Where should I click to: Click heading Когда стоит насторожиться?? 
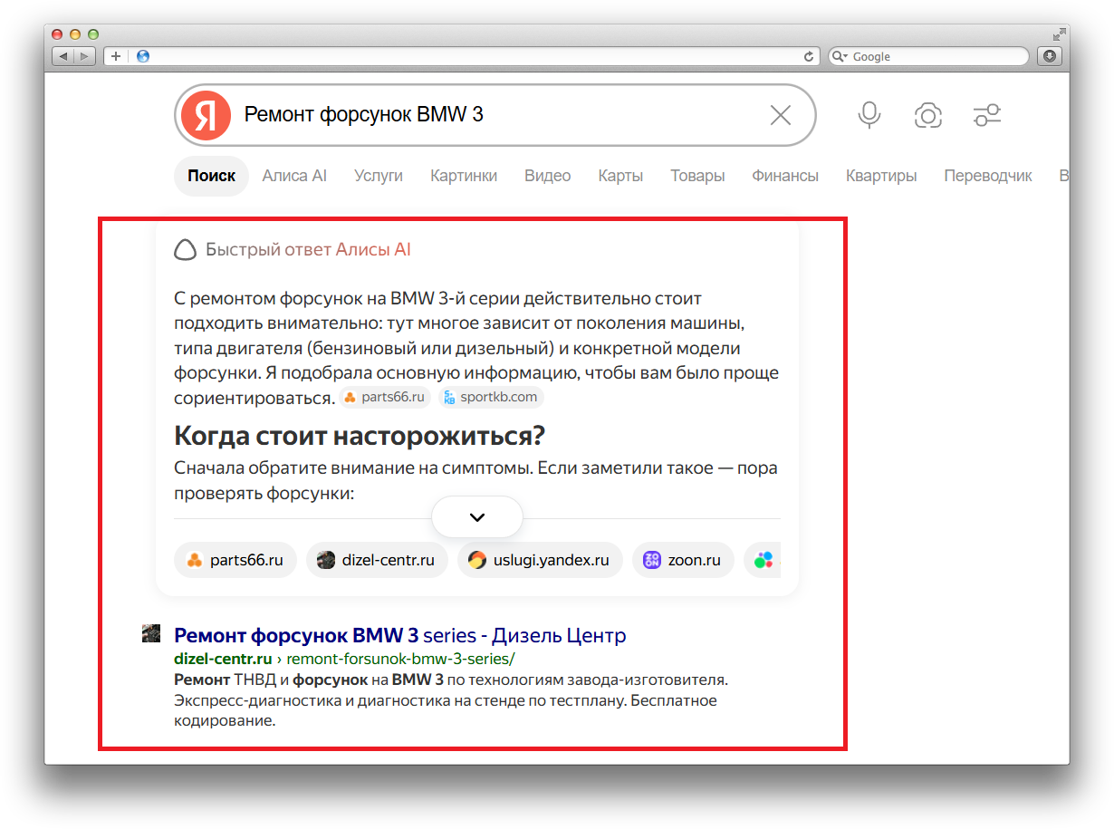click(x=360, y=436)
